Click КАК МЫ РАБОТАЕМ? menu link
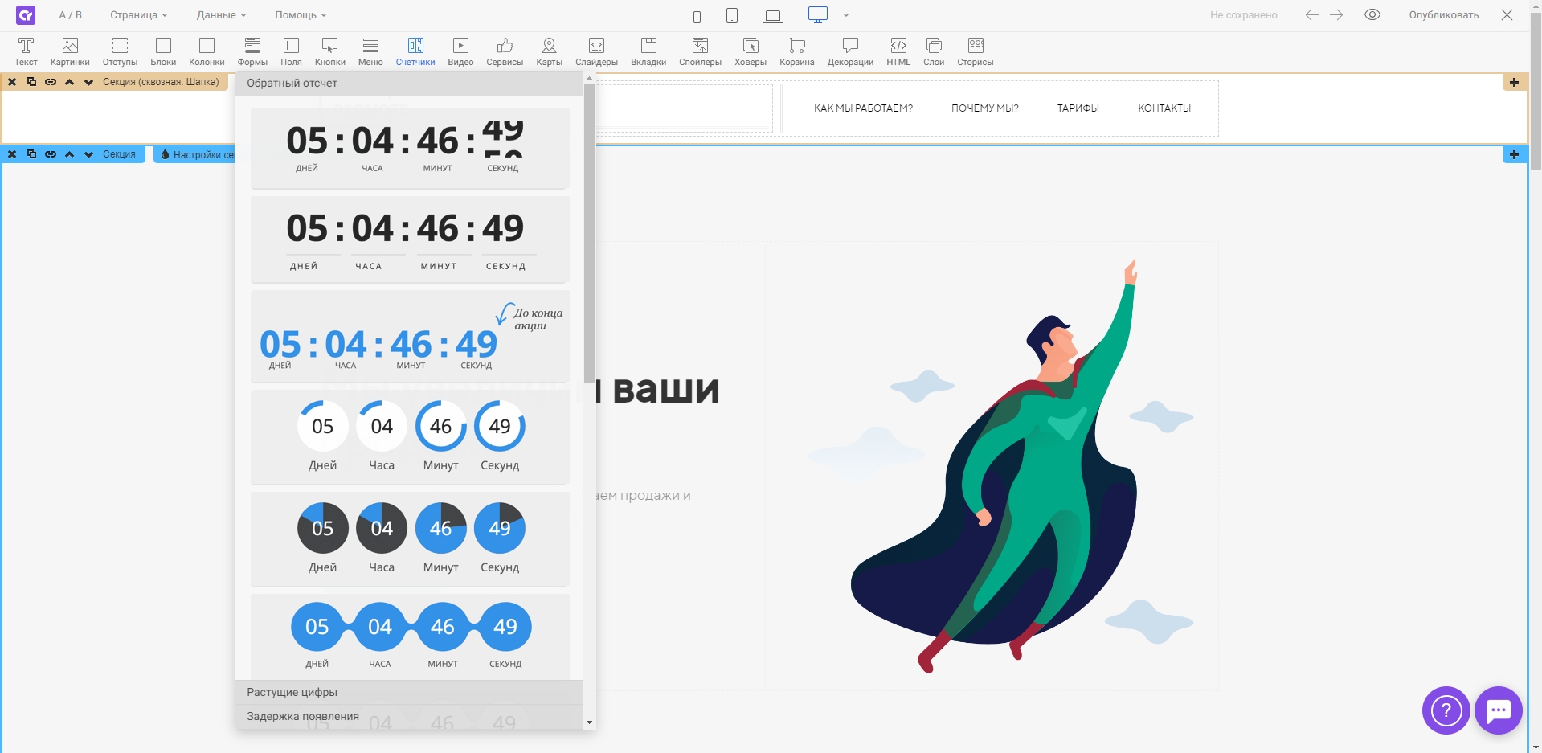The width and height of the screenshot is (1542, 753). 863,108
